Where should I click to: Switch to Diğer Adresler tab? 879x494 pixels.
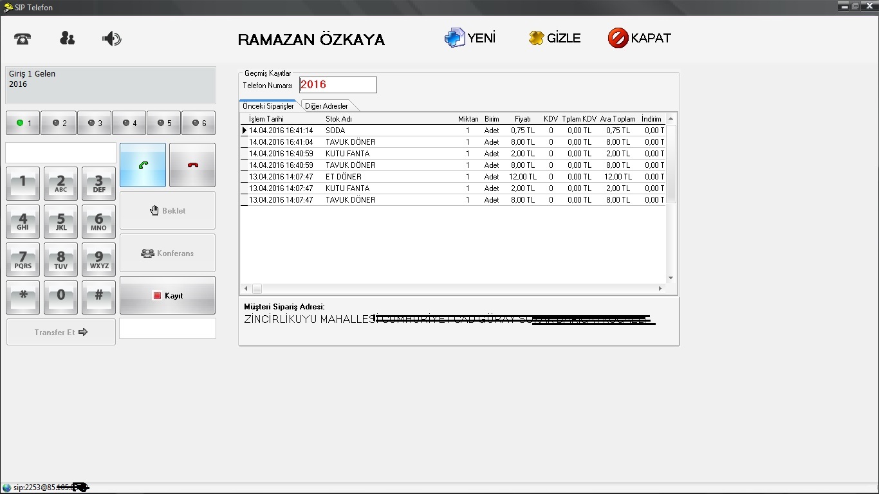tap(326, 106)
